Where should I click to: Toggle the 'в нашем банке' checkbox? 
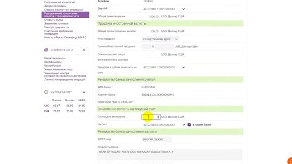point(189,125)
